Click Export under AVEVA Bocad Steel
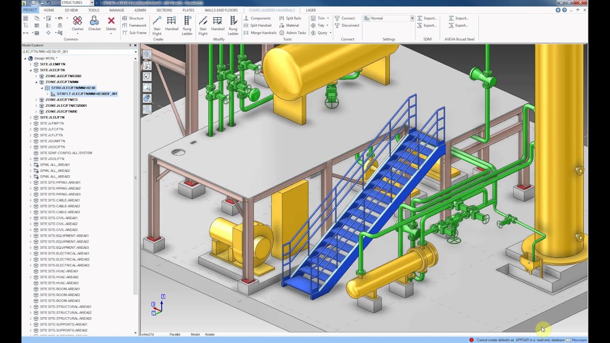 pyautogui.click(x=457, y=25)
